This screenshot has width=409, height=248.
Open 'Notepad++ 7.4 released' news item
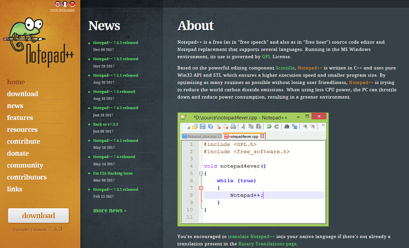click(114, 157)
